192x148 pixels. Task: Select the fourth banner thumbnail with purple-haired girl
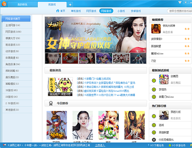tap(104, 58)
